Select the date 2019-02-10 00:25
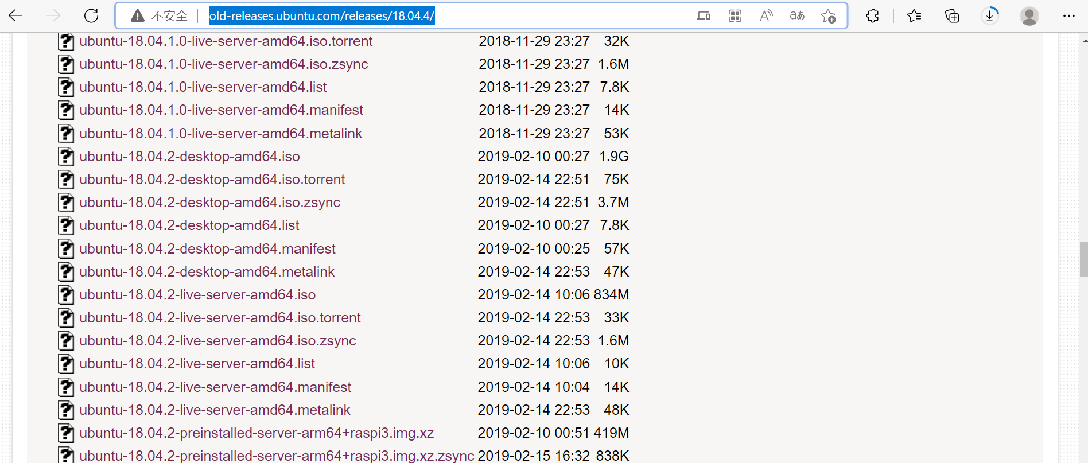Image resolution: width=1088 pixels, height=463 pixels. pyautogui.click(x=534, y=249)
